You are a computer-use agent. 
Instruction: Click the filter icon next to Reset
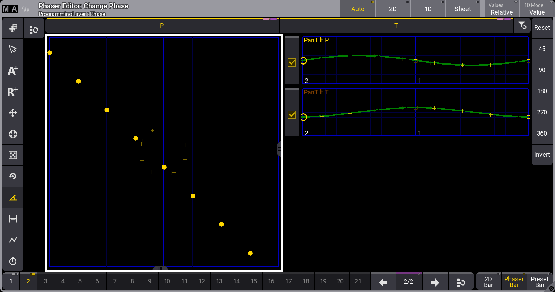[522, 26]
